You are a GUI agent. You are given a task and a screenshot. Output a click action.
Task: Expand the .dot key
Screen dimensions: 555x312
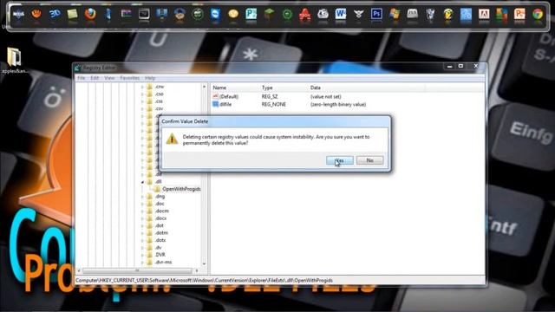coord(142,225)
